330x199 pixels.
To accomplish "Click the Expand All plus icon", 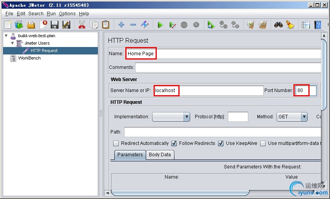I will (x=121, y=25).
